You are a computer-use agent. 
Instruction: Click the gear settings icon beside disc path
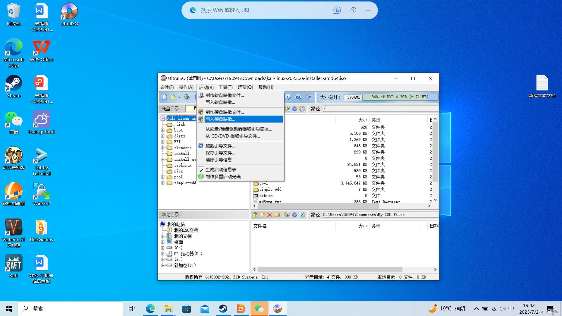coord(294,109)
